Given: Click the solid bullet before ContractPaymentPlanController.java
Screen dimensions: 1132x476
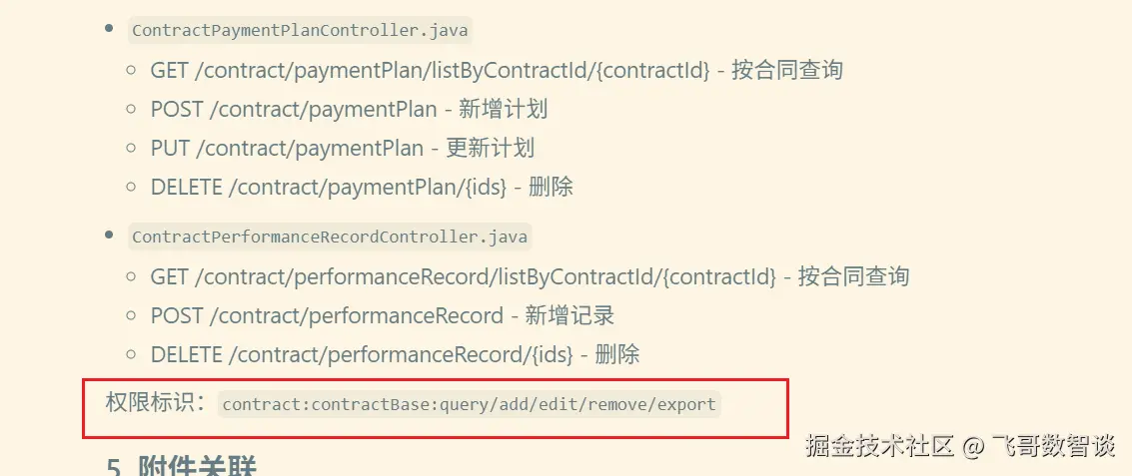Looking at the screenshot, I should click(x=109, y=28).
